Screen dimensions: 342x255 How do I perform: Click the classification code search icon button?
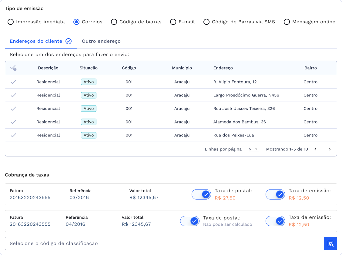[330, 243]
